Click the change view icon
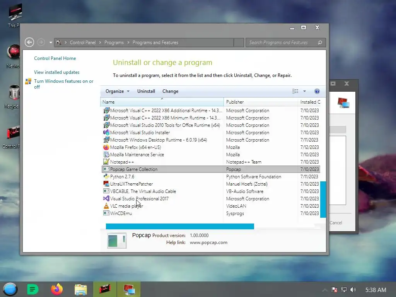This screenshot has height=297, width=396. (295, 91)
